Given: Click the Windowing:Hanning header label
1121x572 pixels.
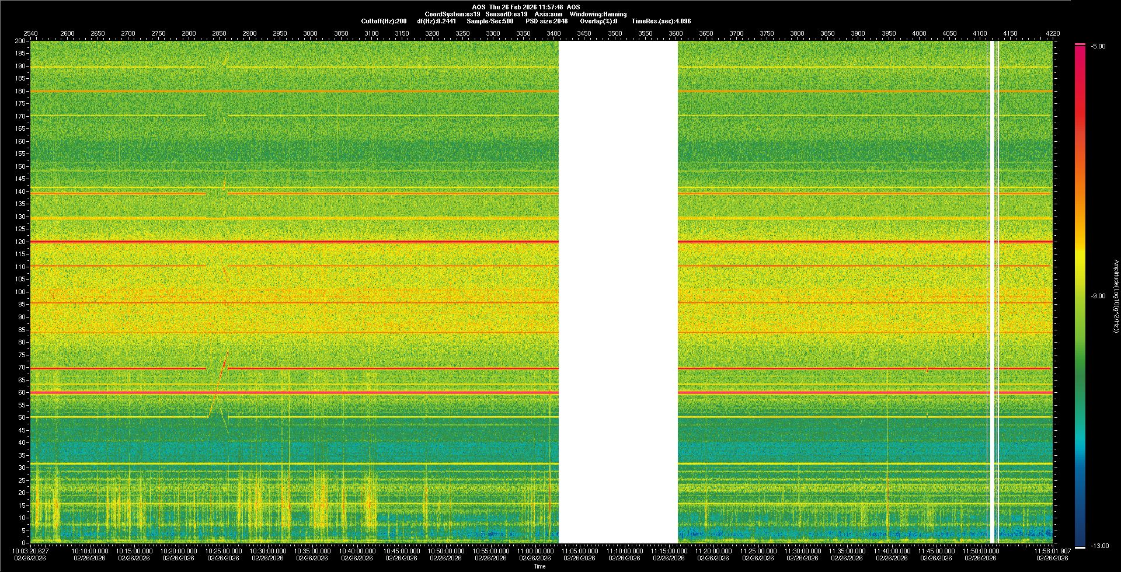Looking at the screenshot, I should [598, 14].
